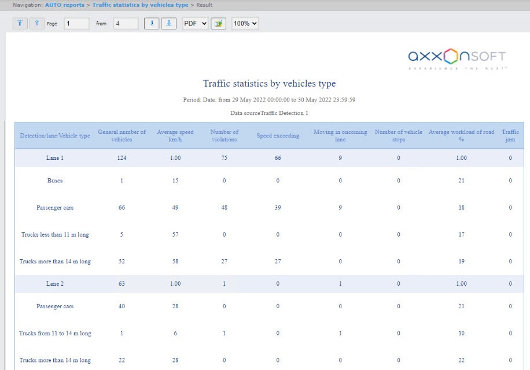Click the Speed exceeding column header
The image size is (530, 370).
[278, 136]
